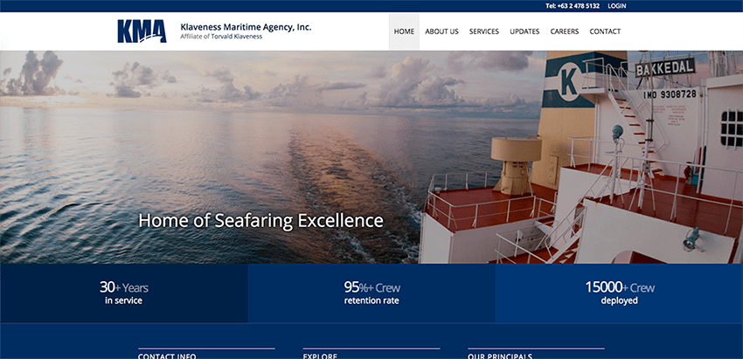Screen dimensions: 743x359
Task: Click the Home of Seafaring Excellence headline
Action: [x=260, y=221]
